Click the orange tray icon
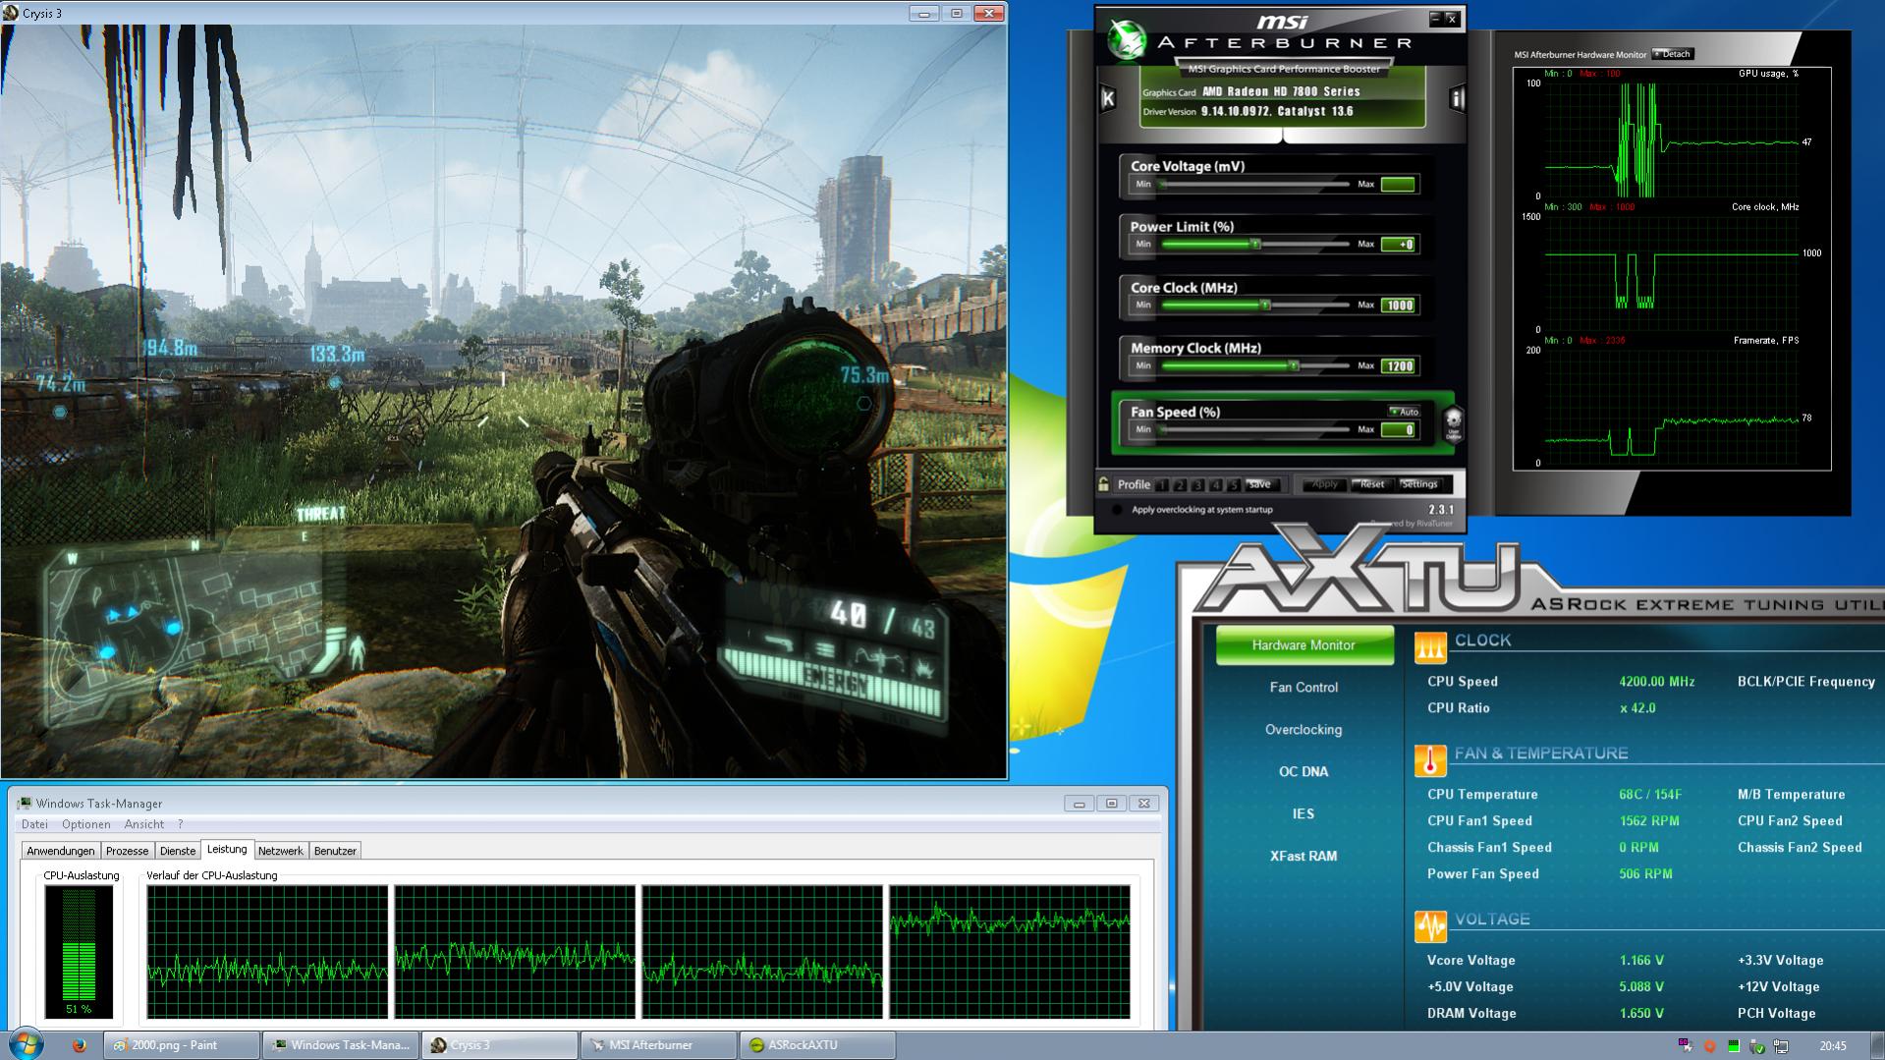The height and width of the screenshot is (1060, 1885). point(1710,1046)
